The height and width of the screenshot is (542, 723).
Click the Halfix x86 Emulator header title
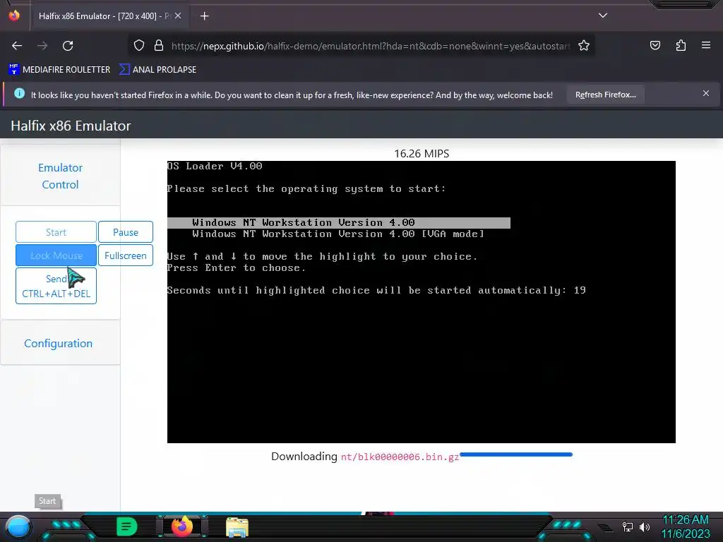pyautogui.click(x=71, y=126)
